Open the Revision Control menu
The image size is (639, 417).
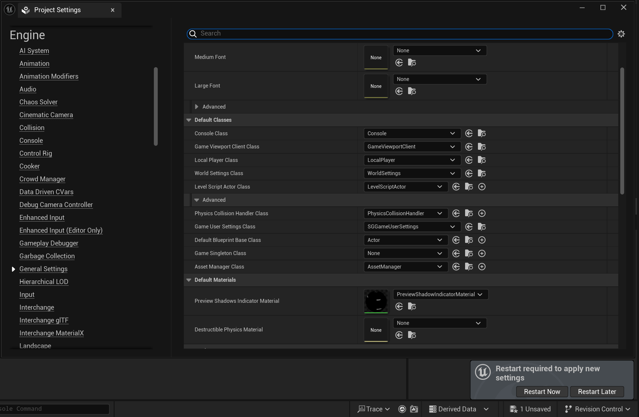pyautogui.click(x=598, y=409)
